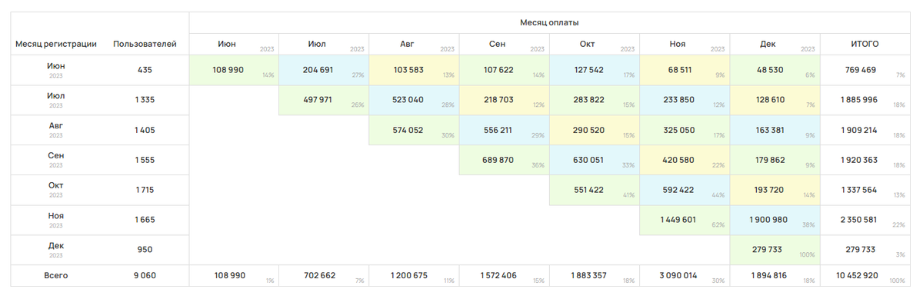Screen dimensions: 923x299
Task: Click the 279 733 cell with 100%
Action: pyautogui.click(x=775, y=250)
